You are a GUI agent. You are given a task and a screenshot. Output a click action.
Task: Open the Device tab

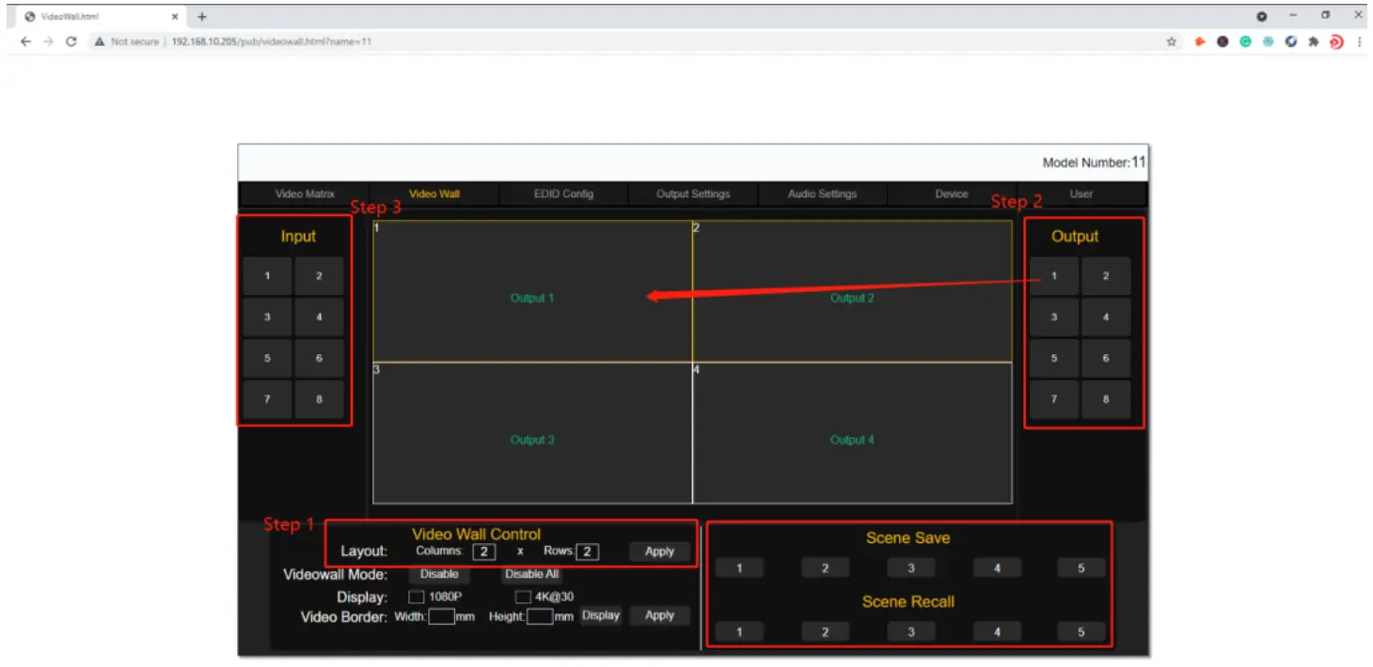(952, 194)
